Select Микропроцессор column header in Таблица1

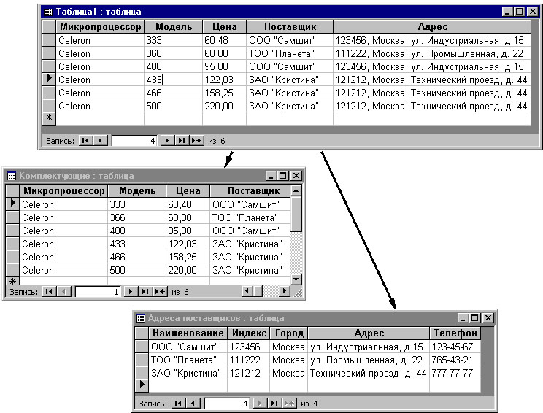tap(100, 27)
